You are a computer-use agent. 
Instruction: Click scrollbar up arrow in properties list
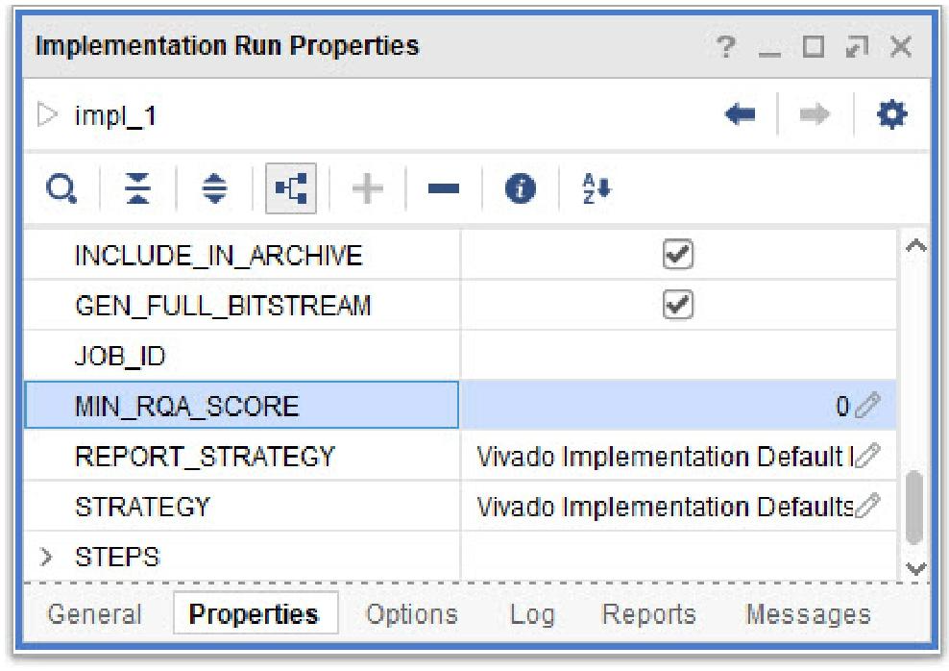(x=915, y=246)
